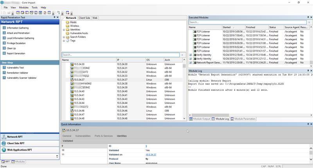Click the Executed Modules vertical scrollbar thumb
The image size is (313, 168).
tap(311, 63)
